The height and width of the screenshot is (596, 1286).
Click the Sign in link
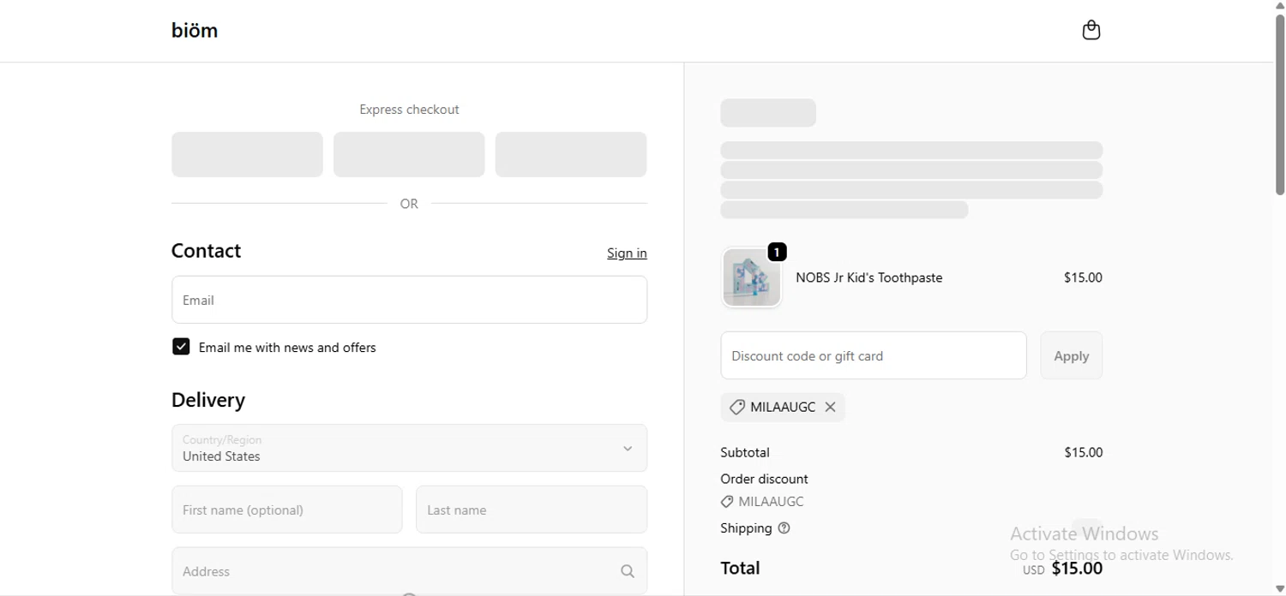[x=627, y=253]
